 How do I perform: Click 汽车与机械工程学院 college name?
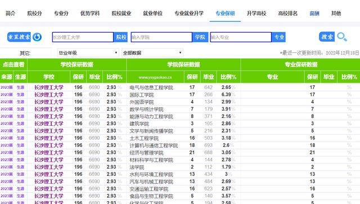151,182
